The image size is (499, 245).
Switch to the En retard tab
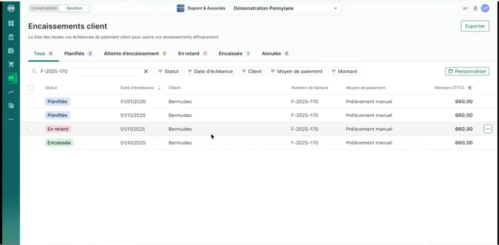click(x=192, y=53)
